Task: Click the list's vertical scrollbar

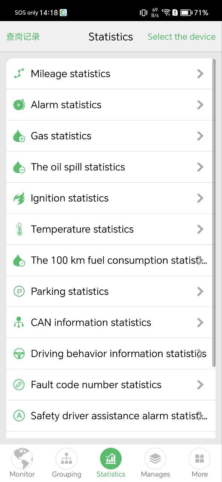Action: (x=214, y=213)
